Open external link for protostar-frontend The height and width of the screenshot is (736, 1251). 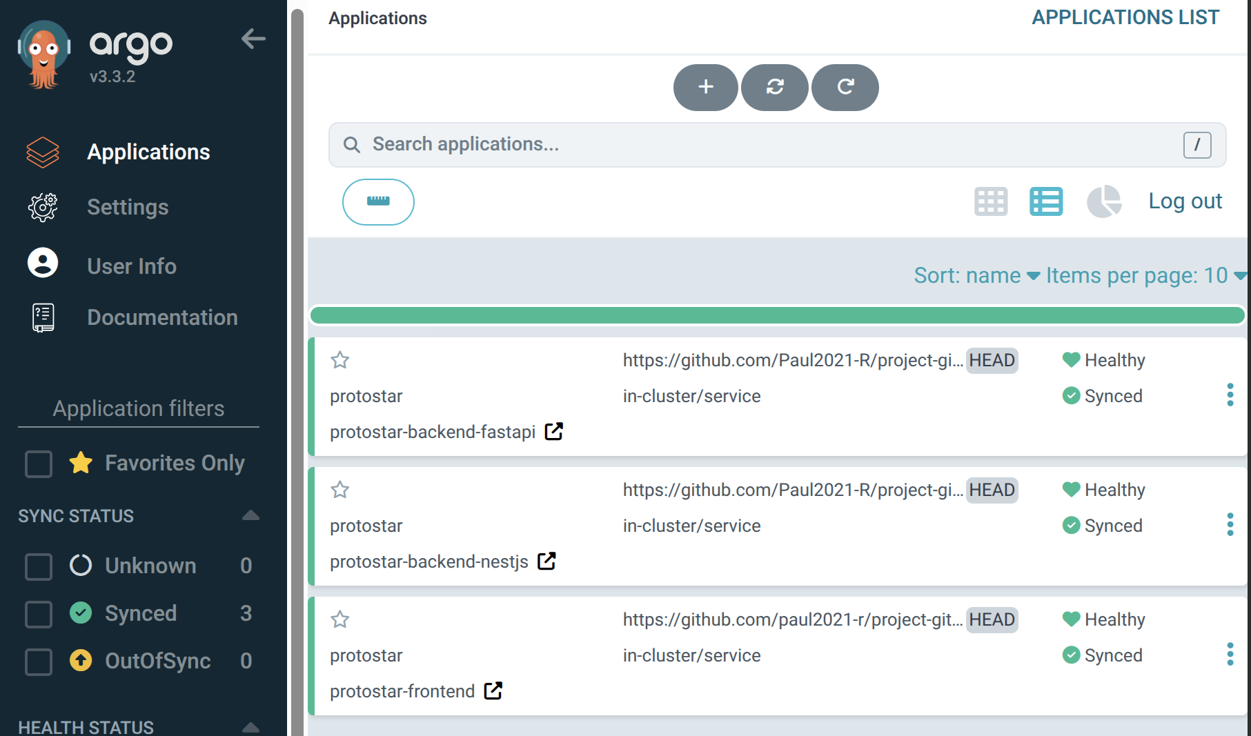point(493,690)
